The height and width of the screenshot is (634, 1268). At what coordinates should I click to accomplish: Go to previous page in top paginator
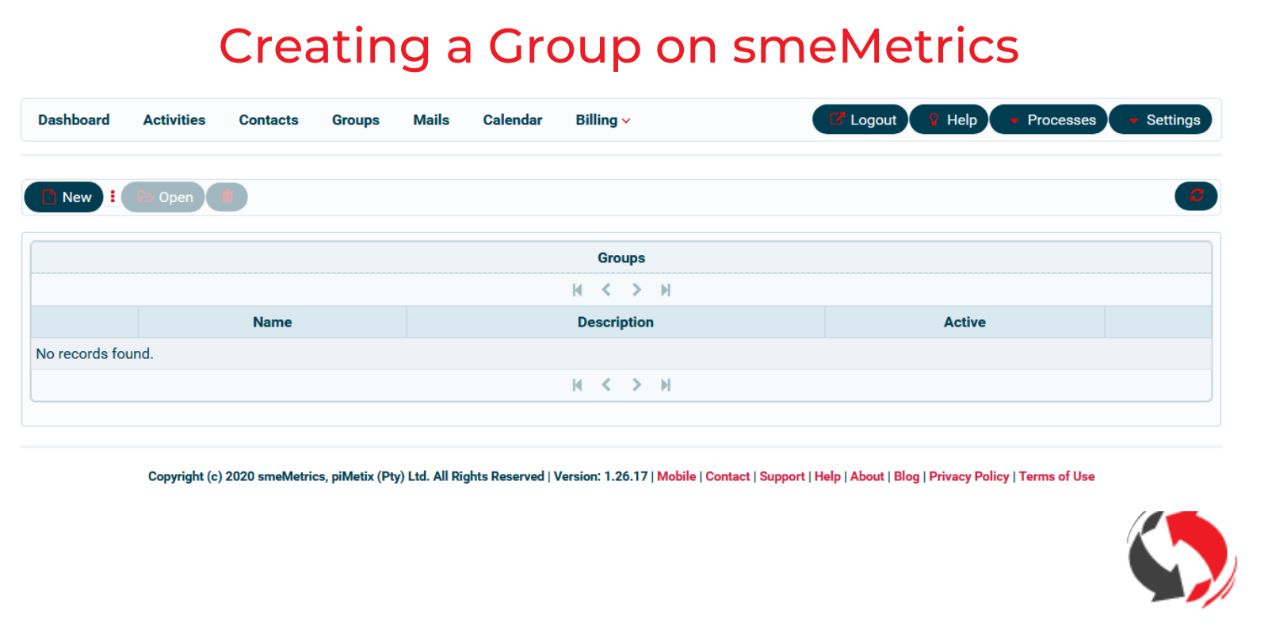(606, 290)
